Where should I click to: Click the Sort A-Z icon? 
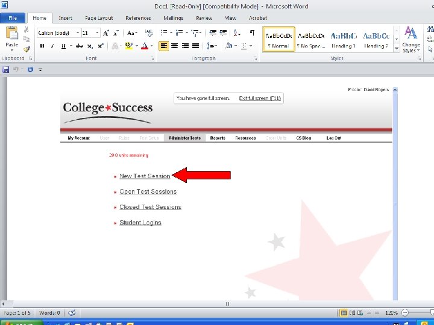[x=236, y=33]
